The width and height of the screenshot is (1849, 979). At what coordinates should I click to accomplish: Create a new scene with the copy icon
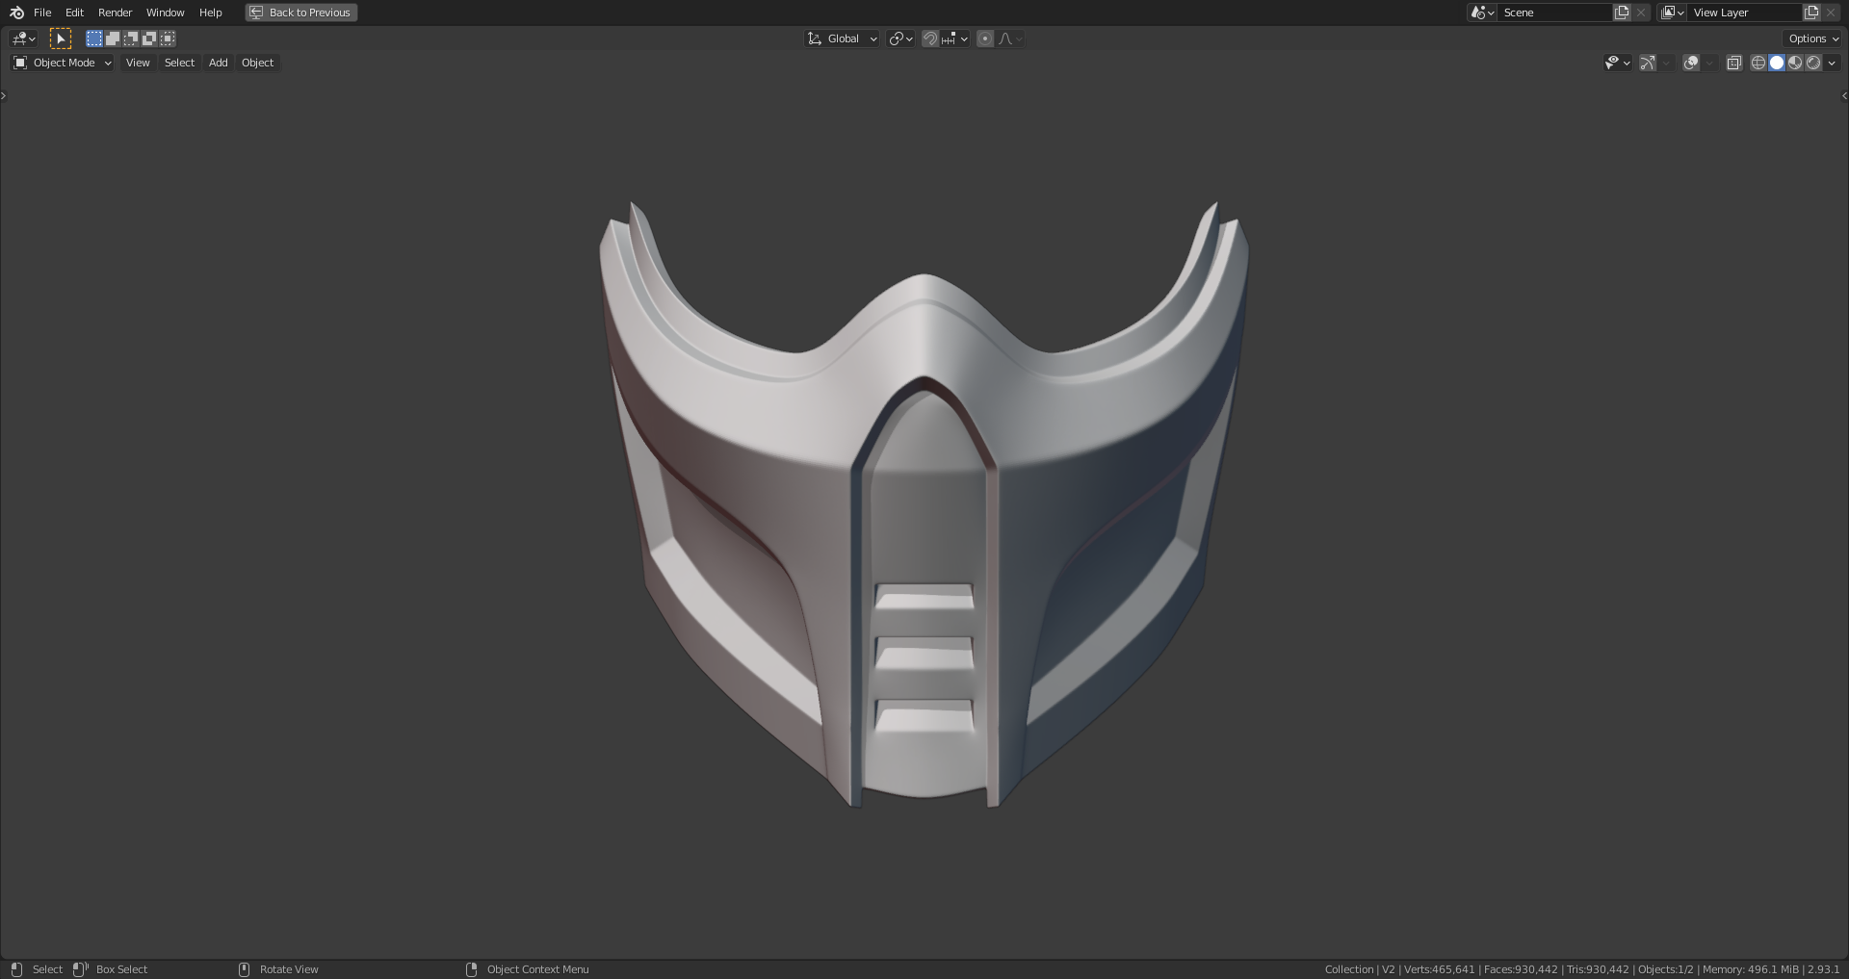pos(1622,13)
